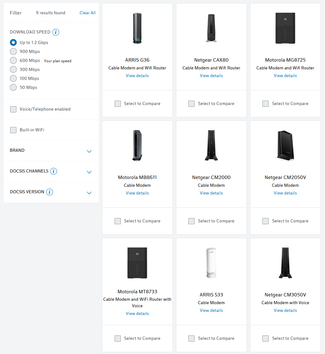Viewport: 325px width, 354px height.
Task: Add Motorola MT8733 to comparison
Action: pyautogui.click(x=118, y=339)
